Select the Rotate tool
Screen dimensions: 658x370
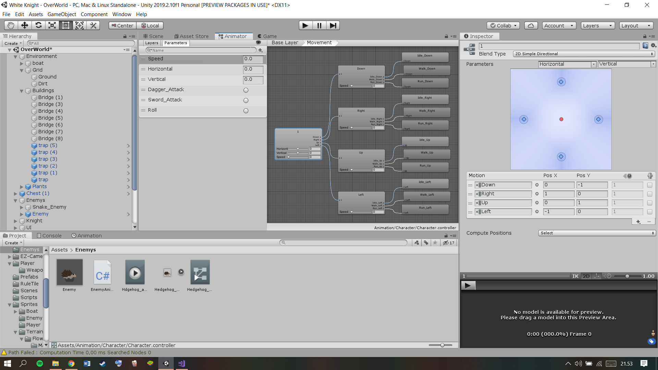click(38, 25)
